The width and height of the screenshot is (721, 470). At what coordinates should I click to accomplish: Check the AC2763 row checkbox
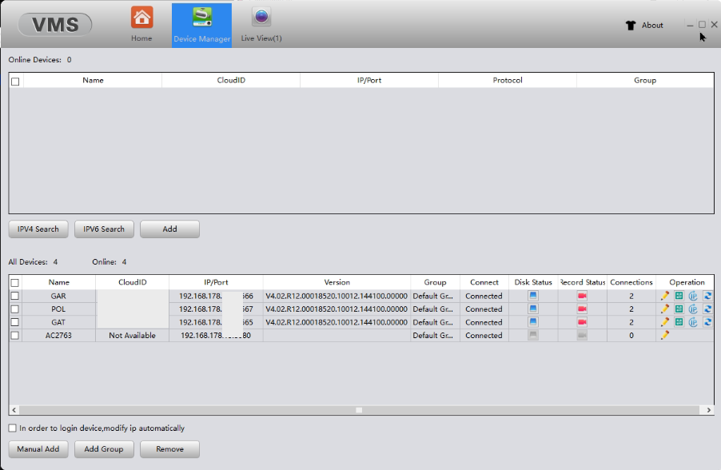13,335
